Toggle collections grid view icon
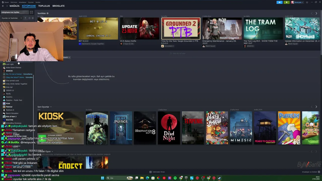Image resolution: width=322 pixels, height=181 pixels. click(x=31, y=12)
